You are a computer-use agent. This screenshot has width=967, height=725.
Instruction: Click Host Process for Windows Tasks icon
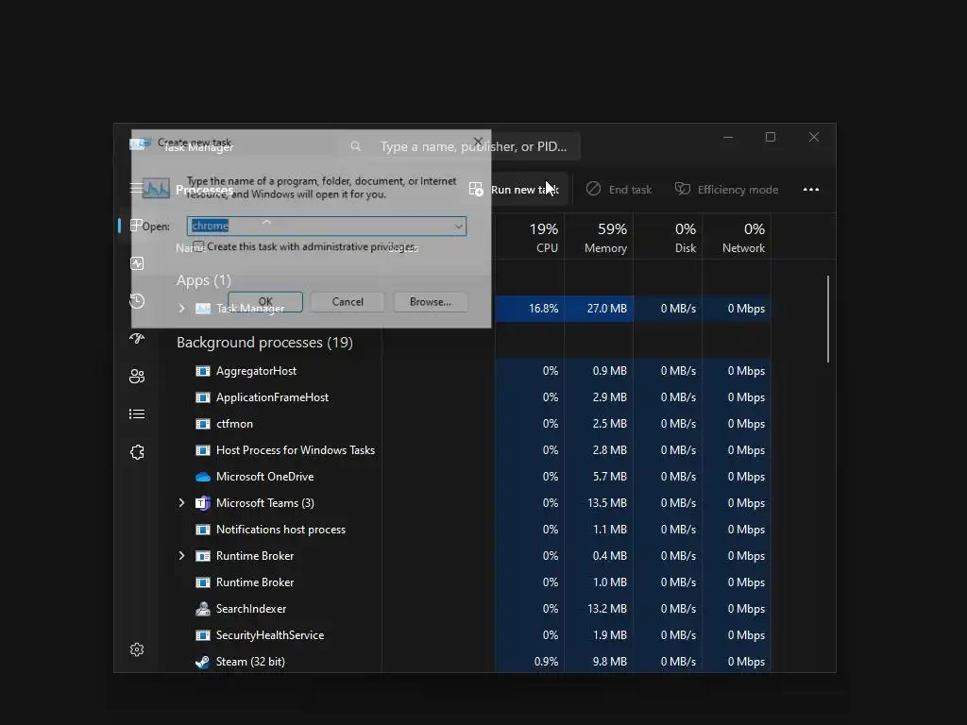(x=202, y=450)
